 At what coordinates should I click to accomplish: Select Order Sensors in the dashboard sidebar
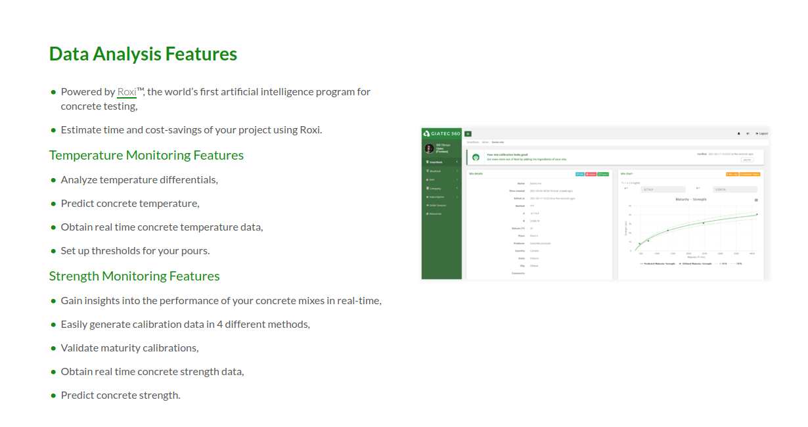441,205
